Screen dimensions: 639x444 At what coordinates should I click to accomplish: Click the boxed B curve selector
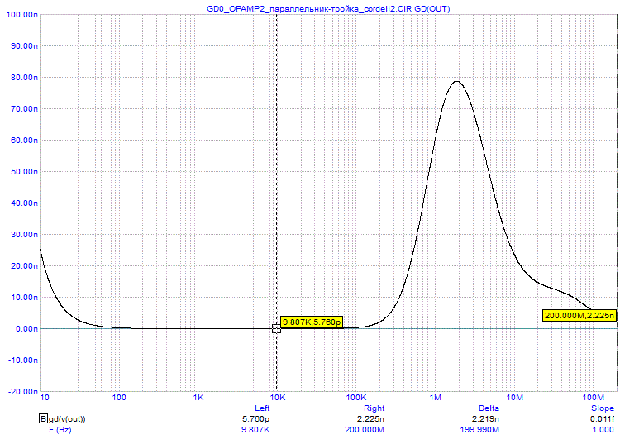43,418
